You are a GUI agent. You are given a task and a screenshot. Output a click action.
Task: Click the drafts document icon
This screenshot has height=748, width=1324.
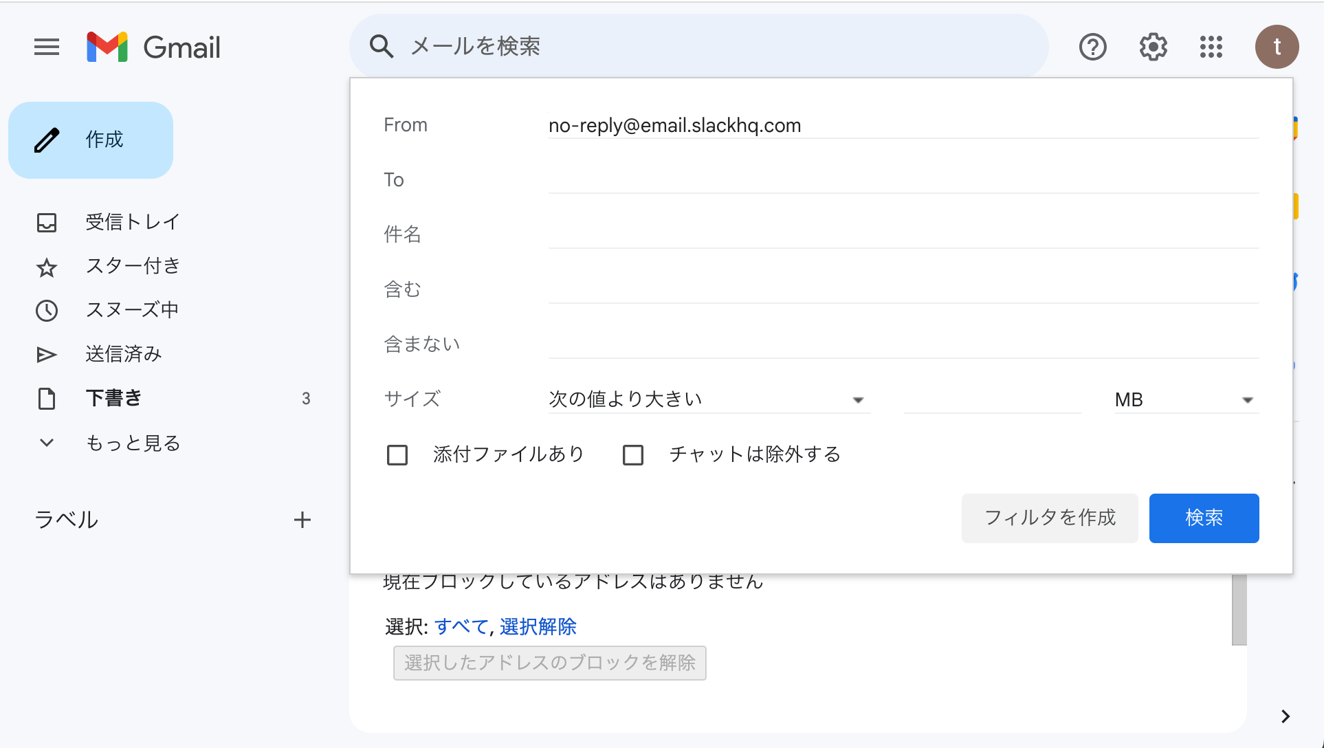point(47,399)
